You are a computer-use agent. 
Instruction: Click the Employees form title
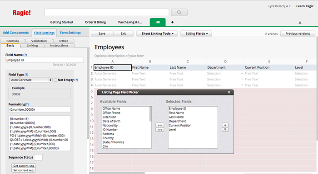tap(109, 47)
